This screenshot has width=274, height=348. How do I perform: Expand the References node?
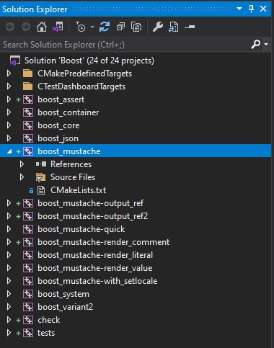pos(22,164)
